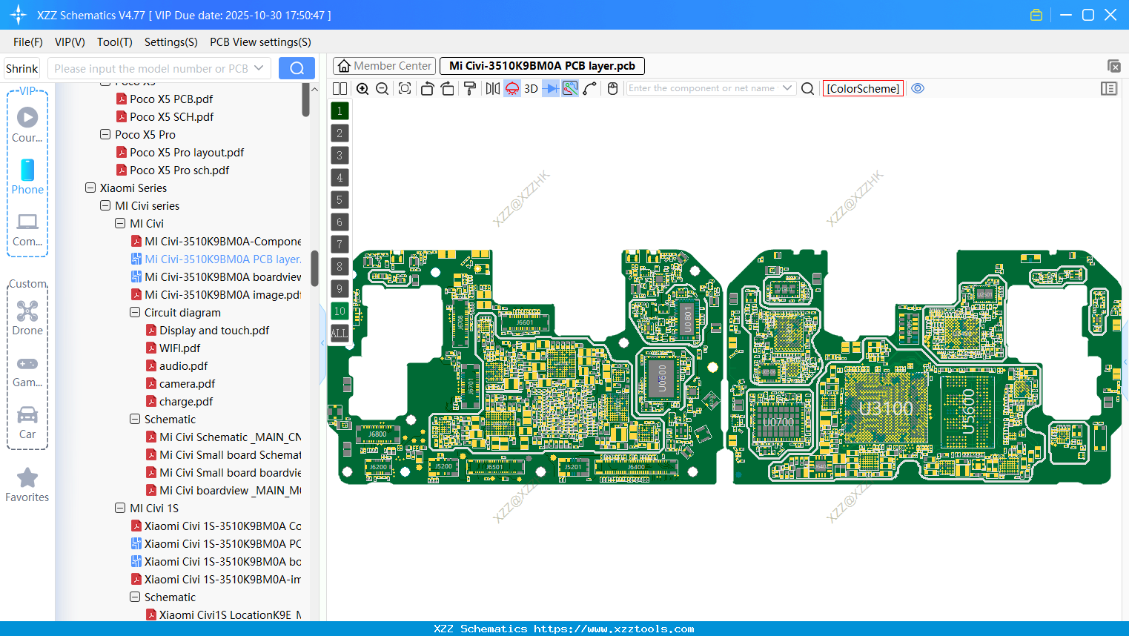This screenshot has height=636, width=1129.
Task: Collapse the Circuit diagram folder
Action: pyautogui.click(x=135, y=312)
